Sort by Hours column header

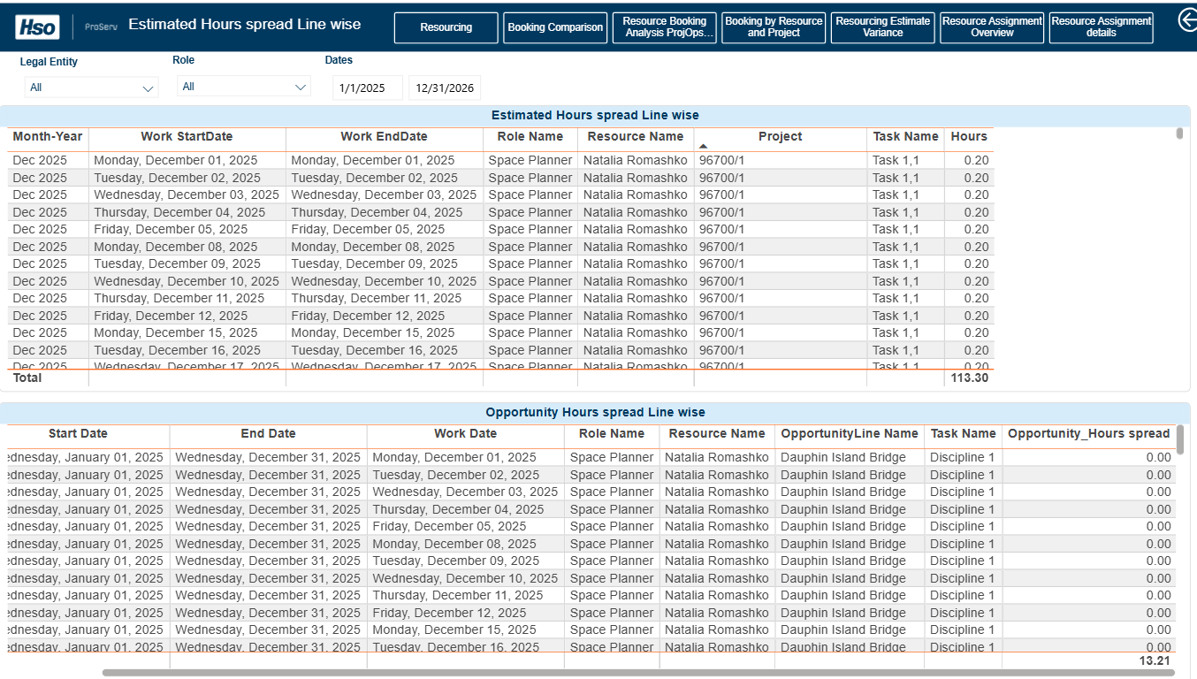[968, 136]
